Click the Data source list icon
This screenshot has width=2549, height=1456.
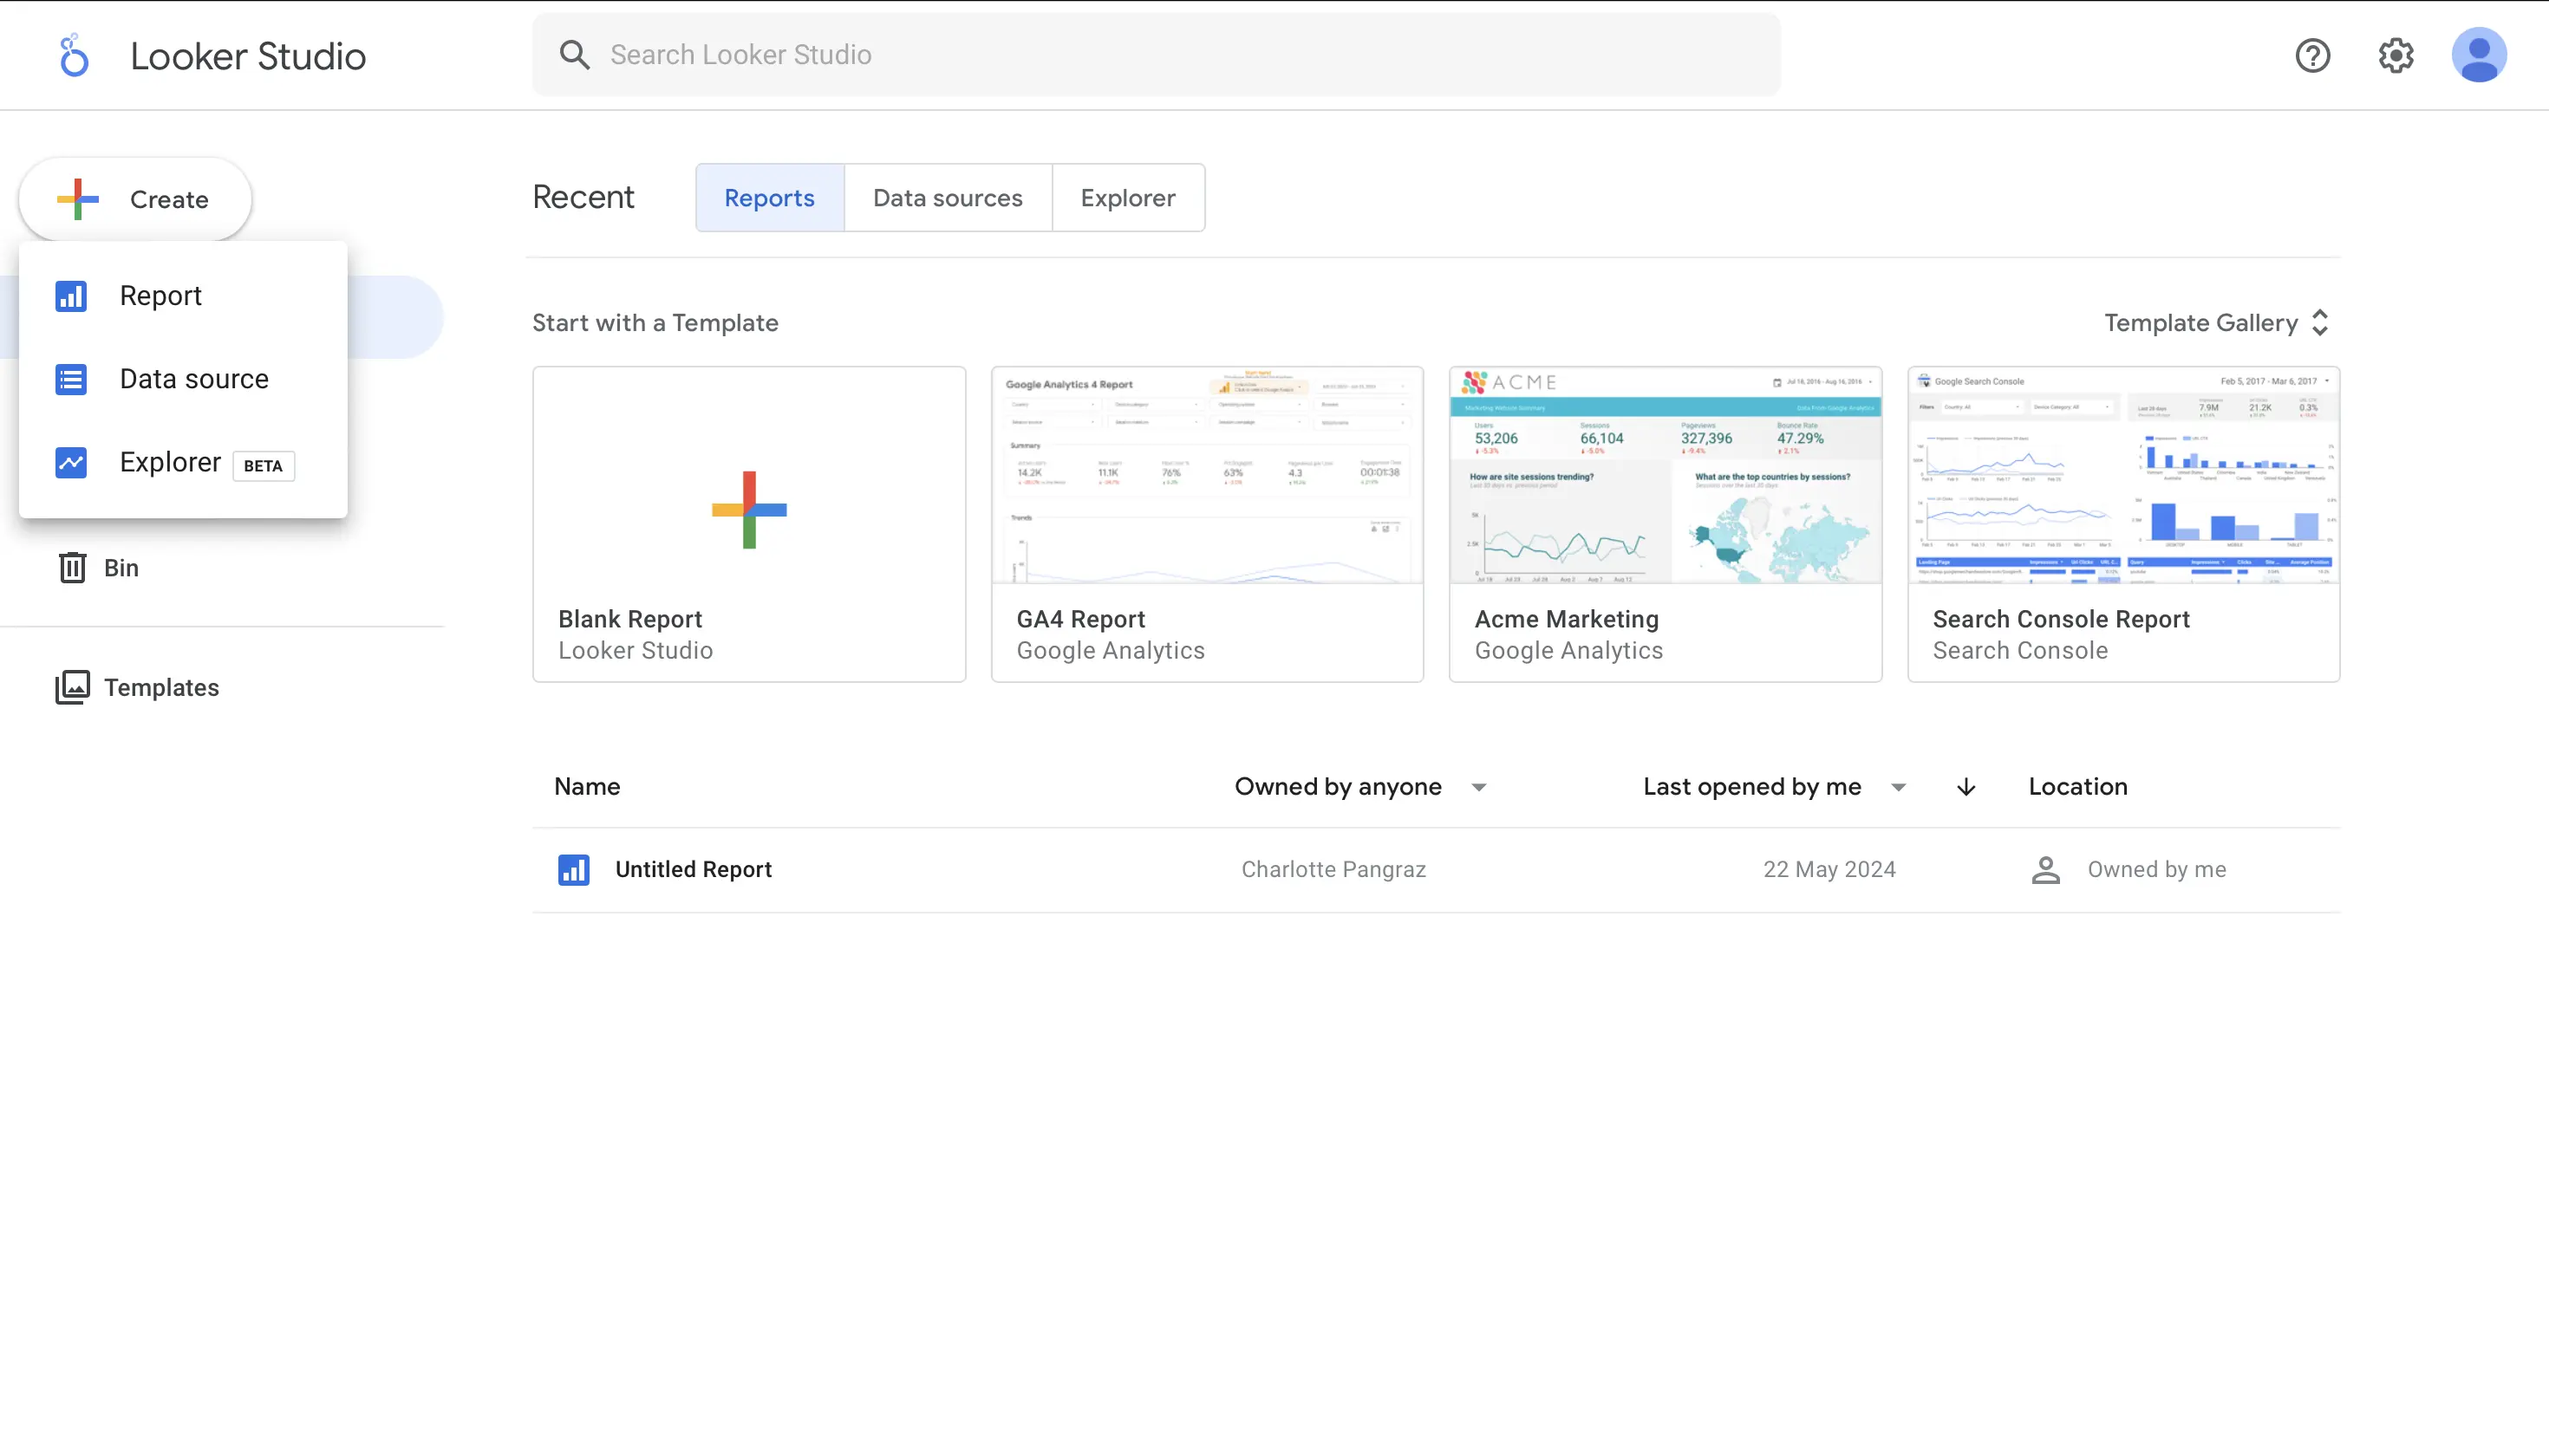click(x=71, y=379)
